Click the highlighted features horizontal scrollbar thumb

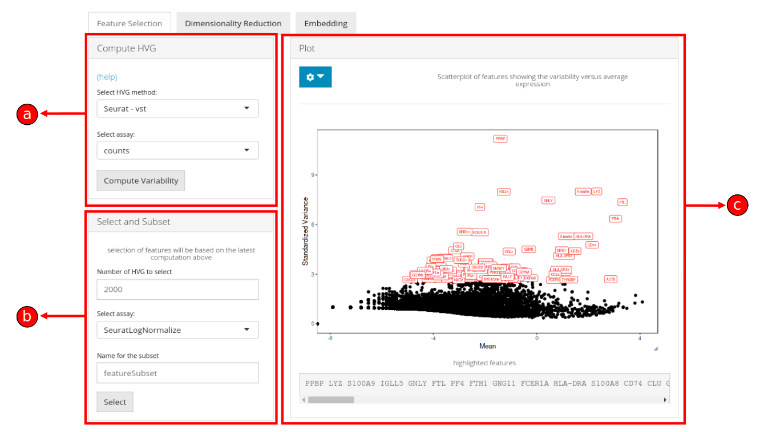(x=330, y=400)
